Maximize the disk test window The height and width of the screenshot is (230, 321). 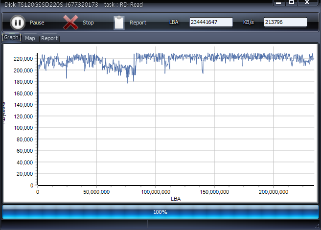pos(292,3)
